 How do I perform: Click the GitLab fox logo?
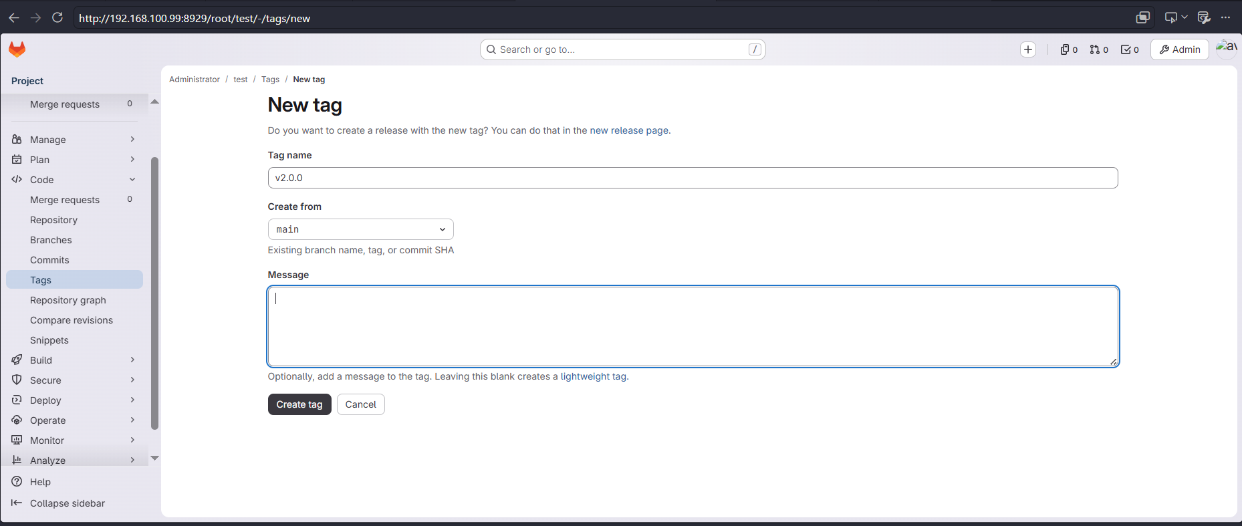coord(17,49)
